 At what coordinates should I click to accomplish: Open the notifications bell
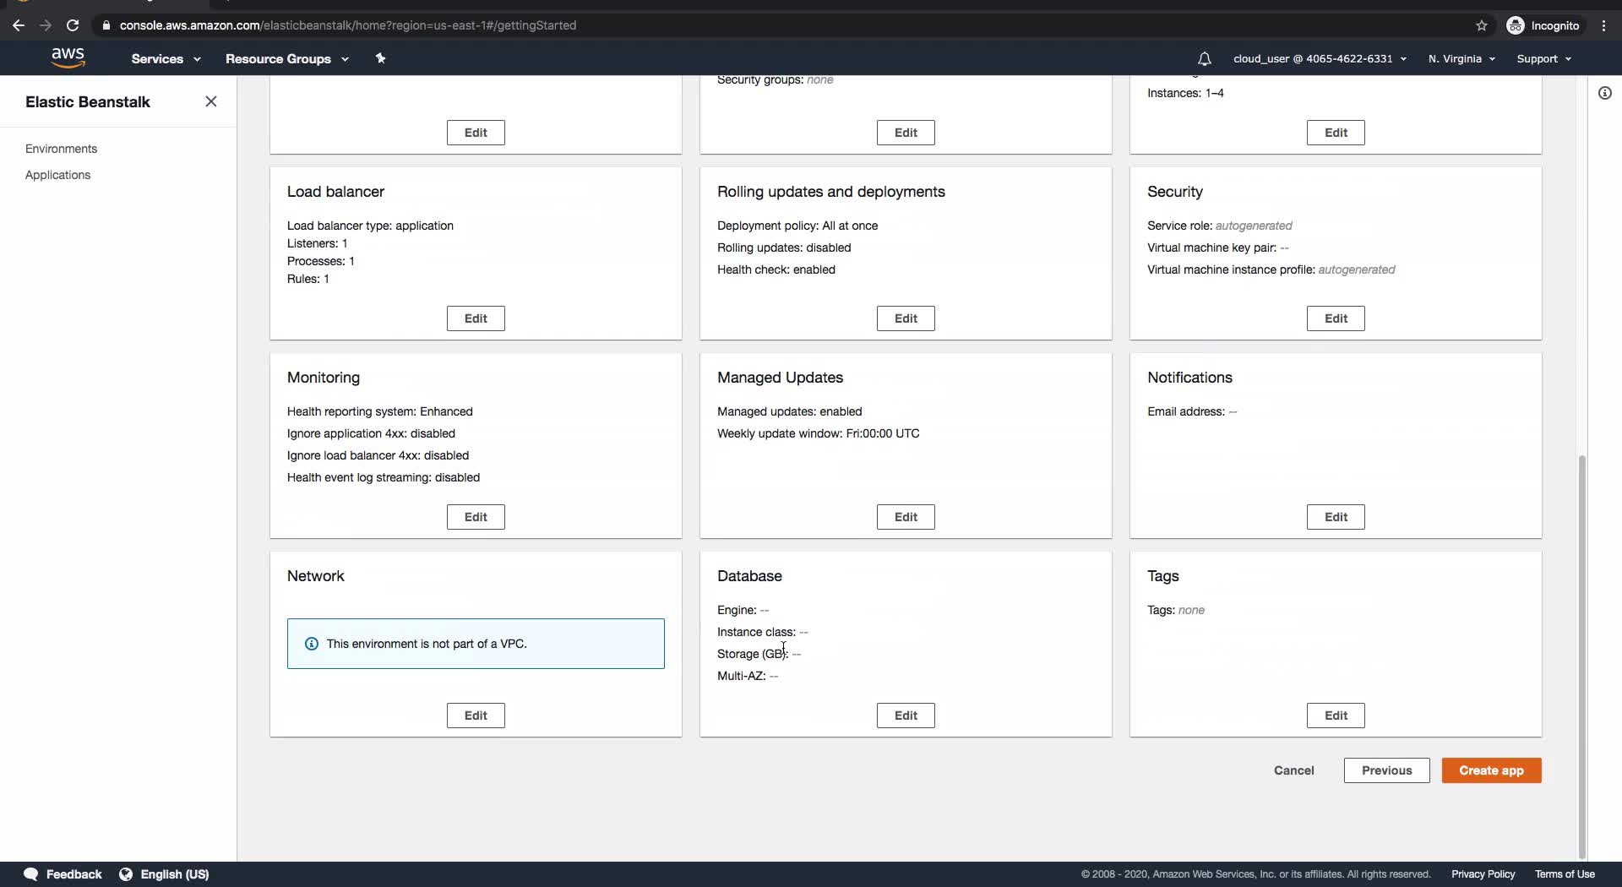[1204, 59]
